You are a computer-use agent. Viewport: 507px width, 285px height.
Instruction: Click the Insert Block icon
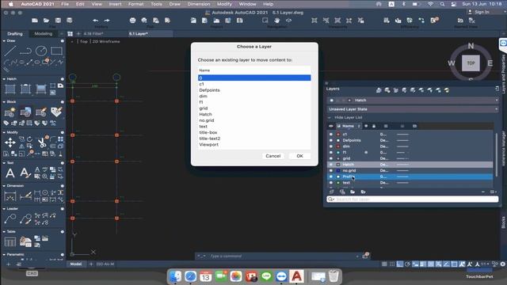[x=25, y=112]
